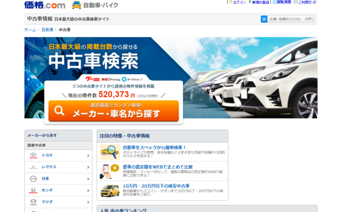Viewport: 354px width, 212px height.
Task: Click the key icon beside ログイン
Action: pyautogui.click(x=231, y=2)
